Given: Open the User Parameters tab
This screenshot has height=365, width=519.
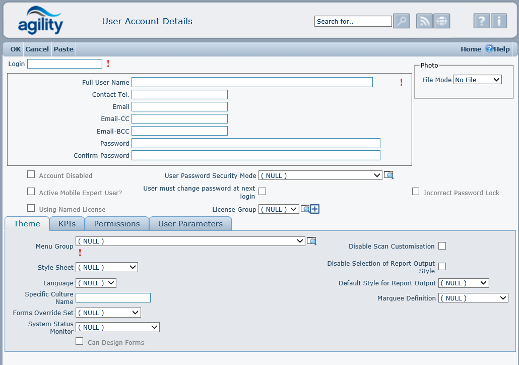Looking at the screenshot, I should click(x=190, y=224).
